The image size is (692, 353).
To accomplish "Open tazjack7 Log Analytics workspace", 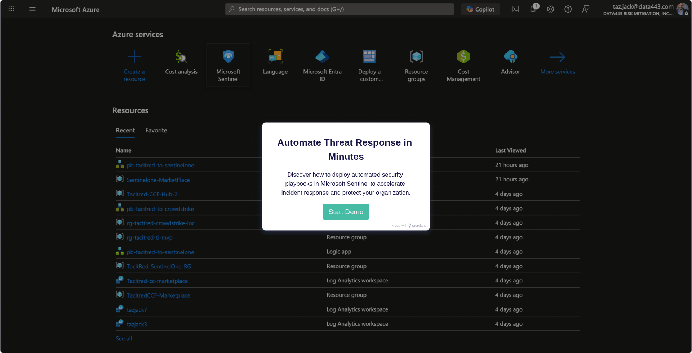I will [x=137, y=310].
